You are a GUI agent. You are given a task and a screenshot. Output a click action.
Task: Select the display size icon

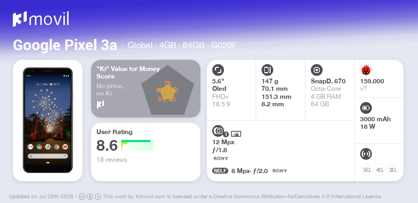[218, 70]
